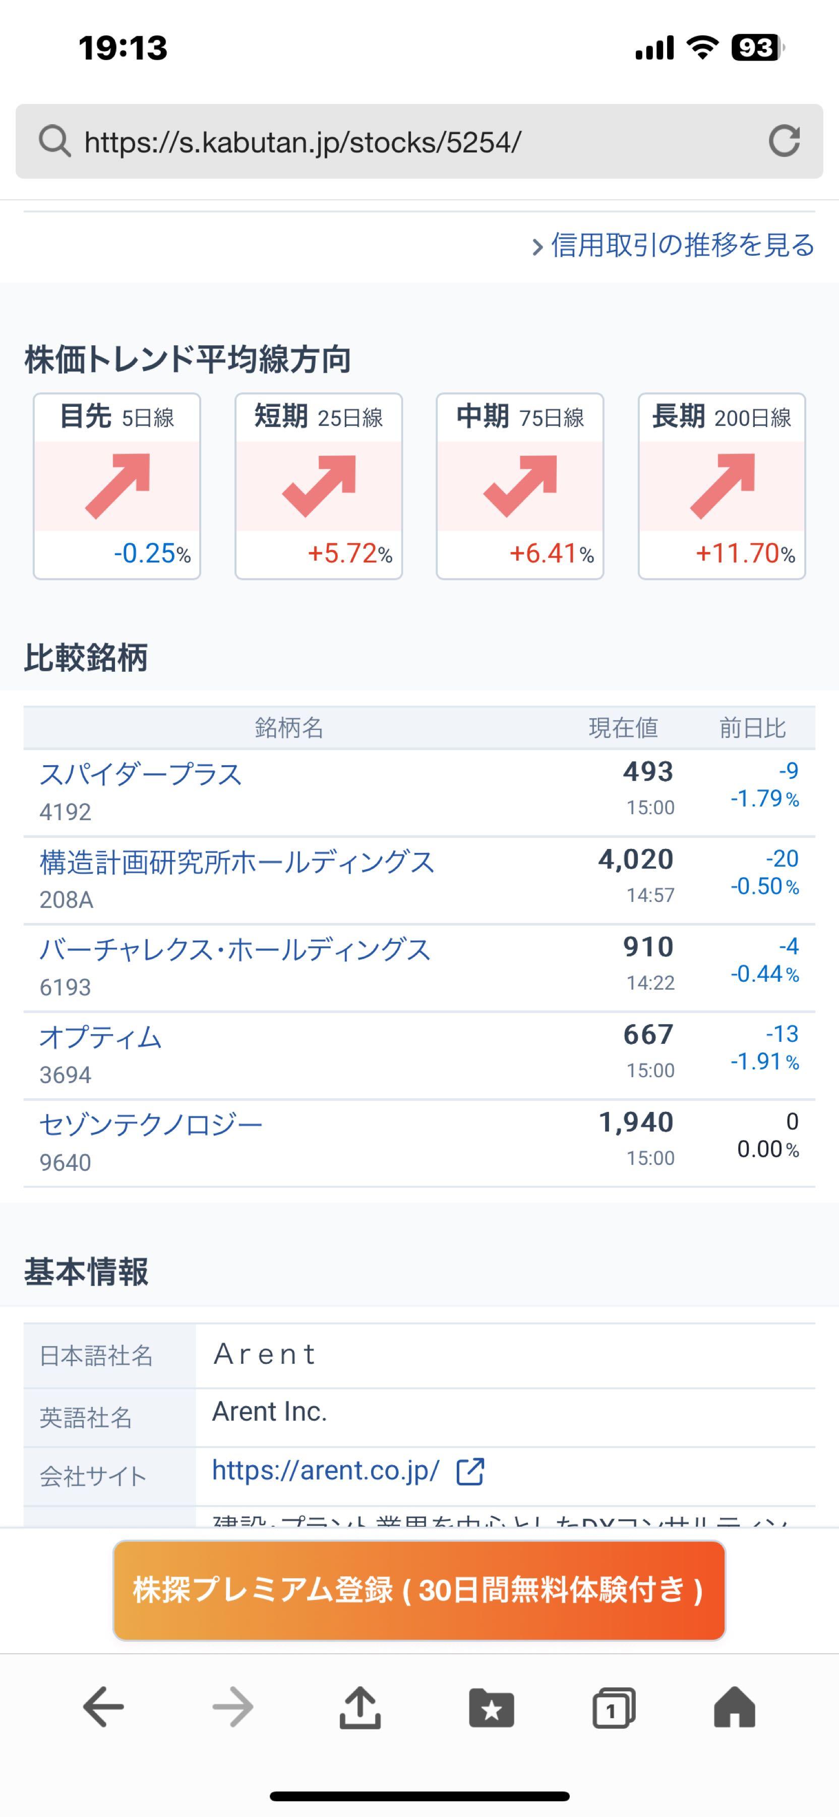Image resolution: width=839 pixels, height=1817 pixels.
Task: Visit the Arent company site link
Action: [x=324, y=1469]
